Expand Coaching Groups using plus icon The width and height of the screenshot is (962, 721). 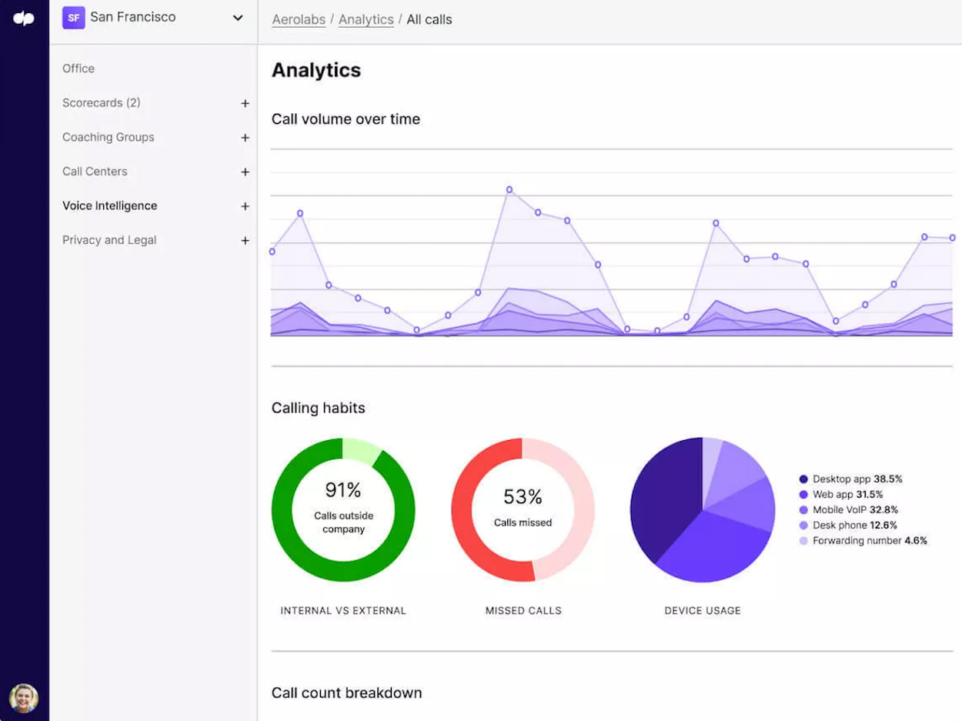click(245, 138)
